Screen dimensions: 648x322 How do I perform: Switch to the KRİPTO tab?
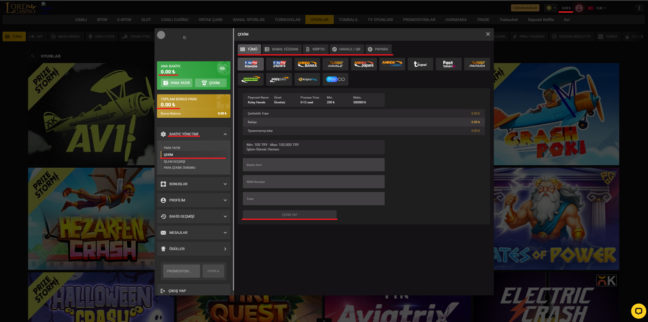pos(316,49)
